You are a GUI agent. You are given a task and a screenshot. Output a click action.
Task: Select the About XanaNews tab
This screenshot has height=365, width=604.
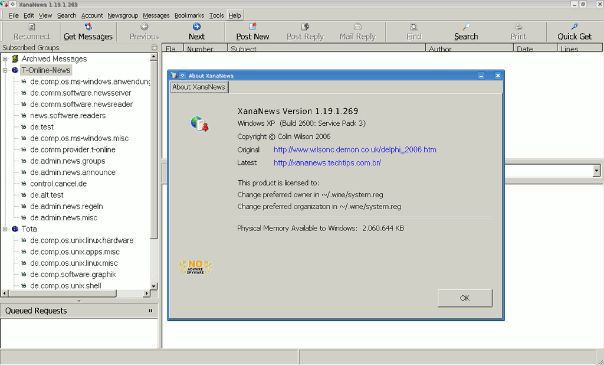tap(198, 87)
